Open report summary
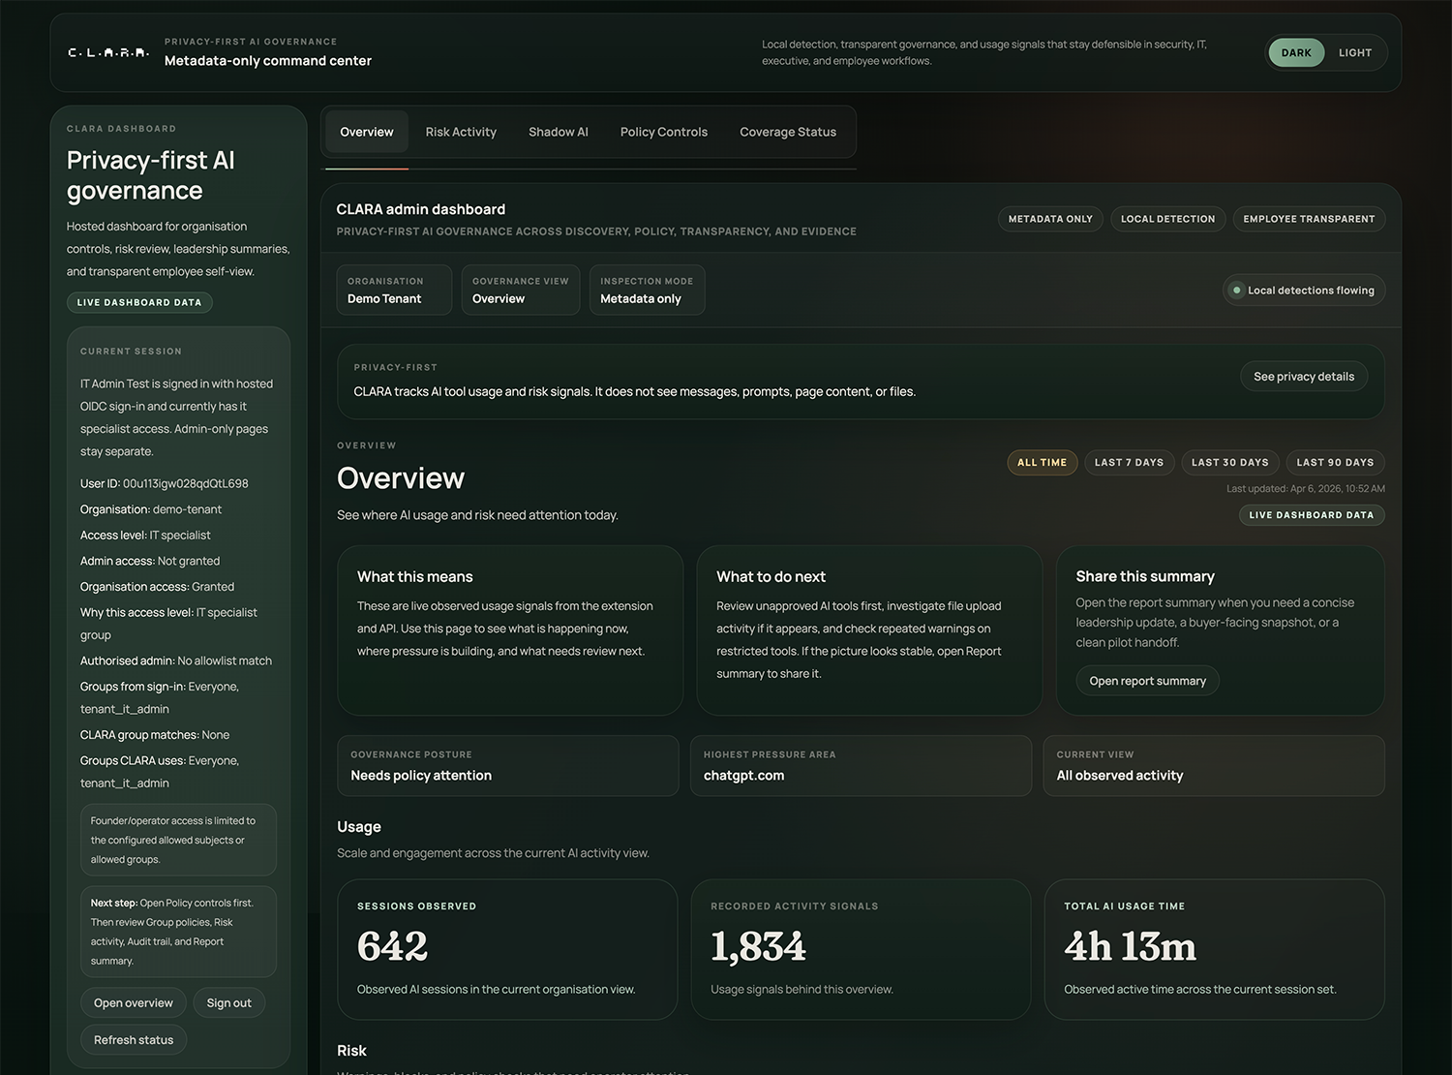The height and width of the screenshot is (1075, 1452). (1146, 680)
